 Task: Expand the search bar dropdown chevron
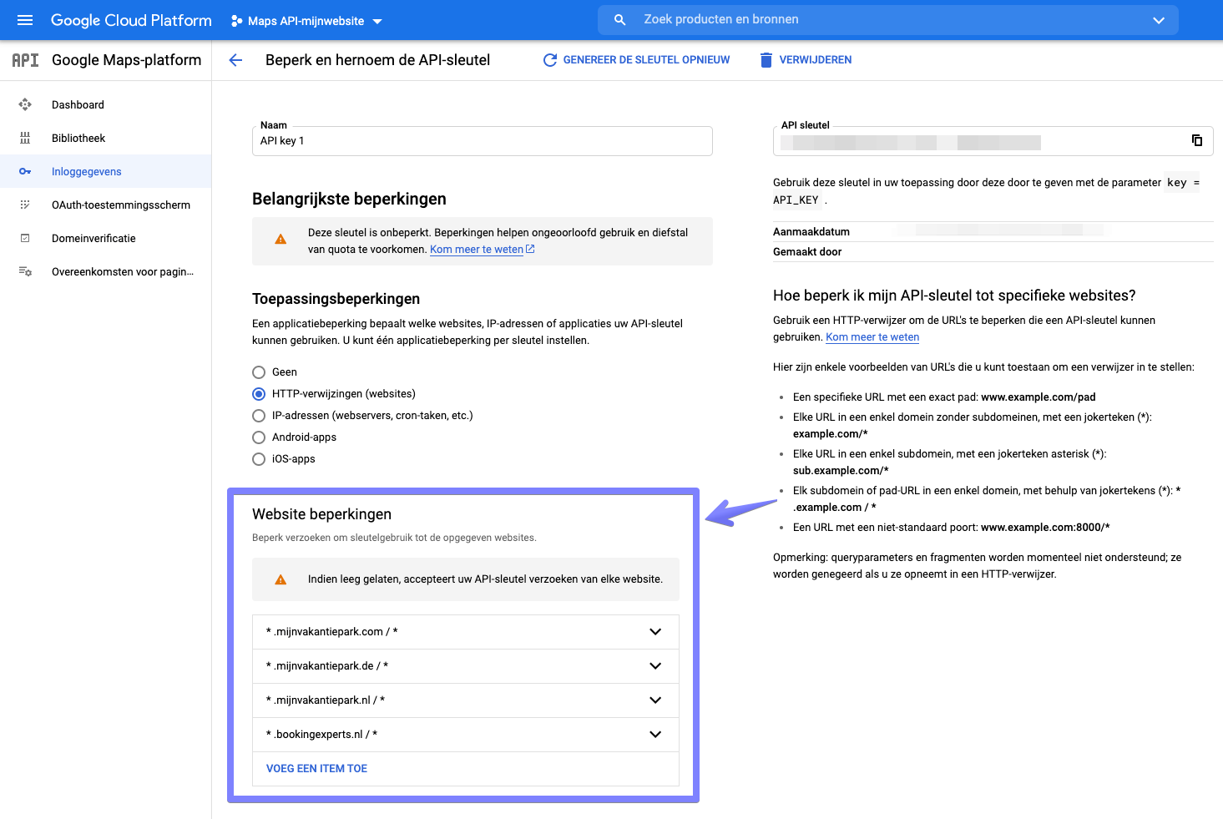(x=1158, y=20)
